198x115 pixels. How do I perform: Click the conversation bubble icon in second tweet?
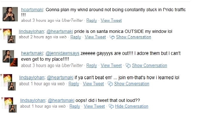[112, 37]
